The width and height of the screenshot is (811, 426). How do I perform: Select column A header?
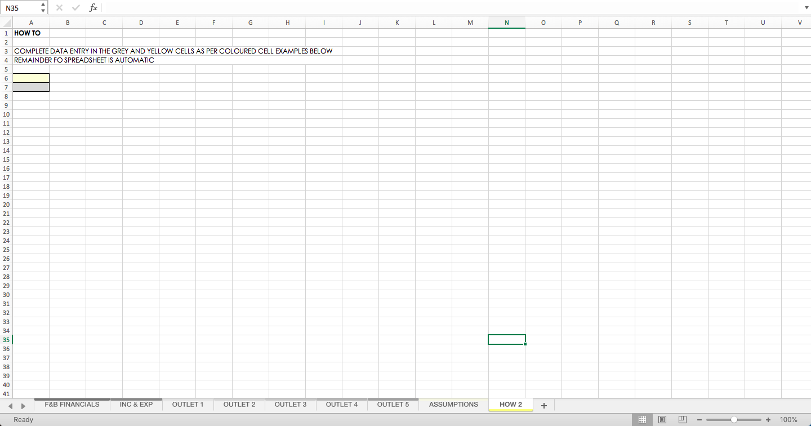point(31,23)
